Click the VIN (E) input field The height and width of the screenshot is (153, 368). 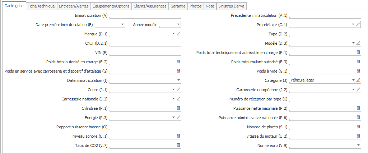145,53
